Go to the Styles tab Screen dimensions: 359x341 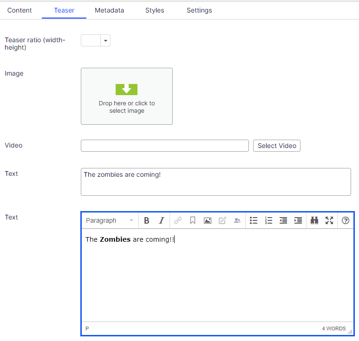155,10
